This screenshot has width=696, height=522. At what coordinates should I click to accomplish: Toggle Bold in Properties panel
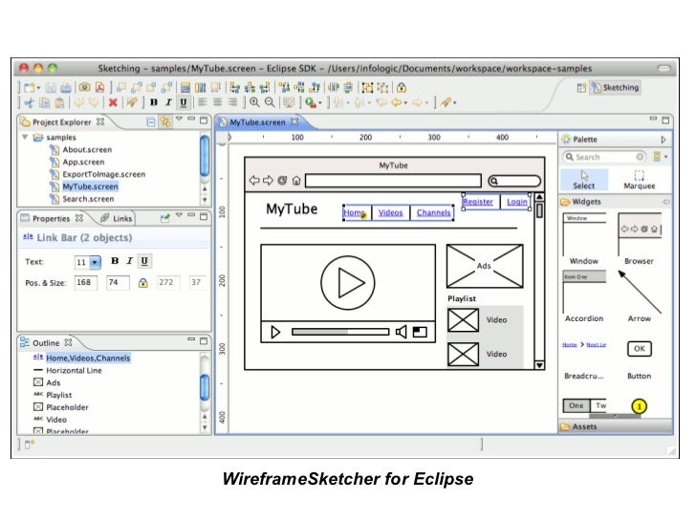[x=115, y=261]
